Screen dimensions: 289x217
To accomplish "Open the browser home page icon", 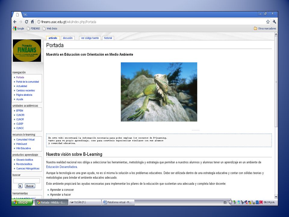I will (x=32, y=22).
